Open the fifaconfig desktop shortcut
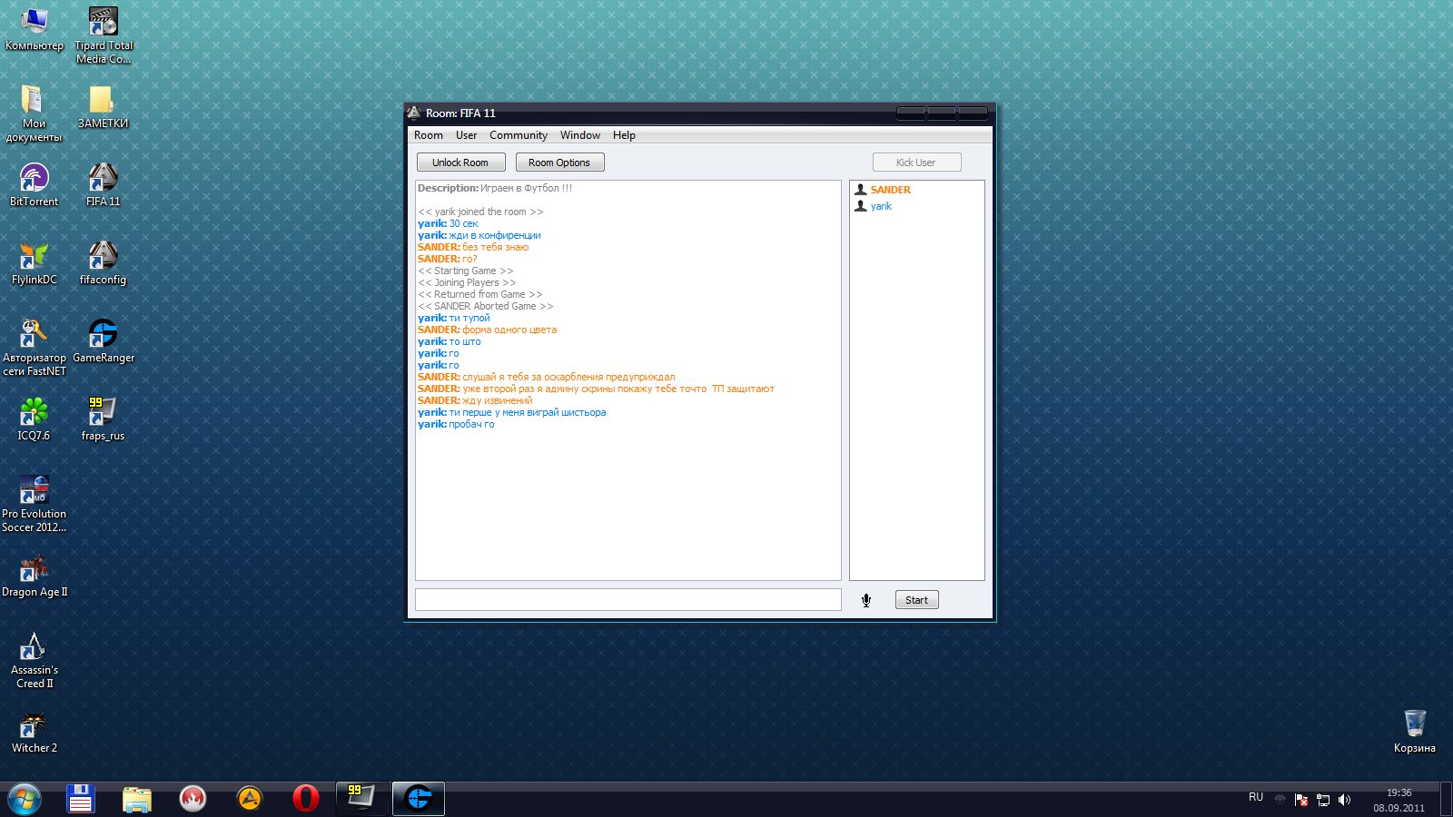1453x817 pixels. pos(103,263)
